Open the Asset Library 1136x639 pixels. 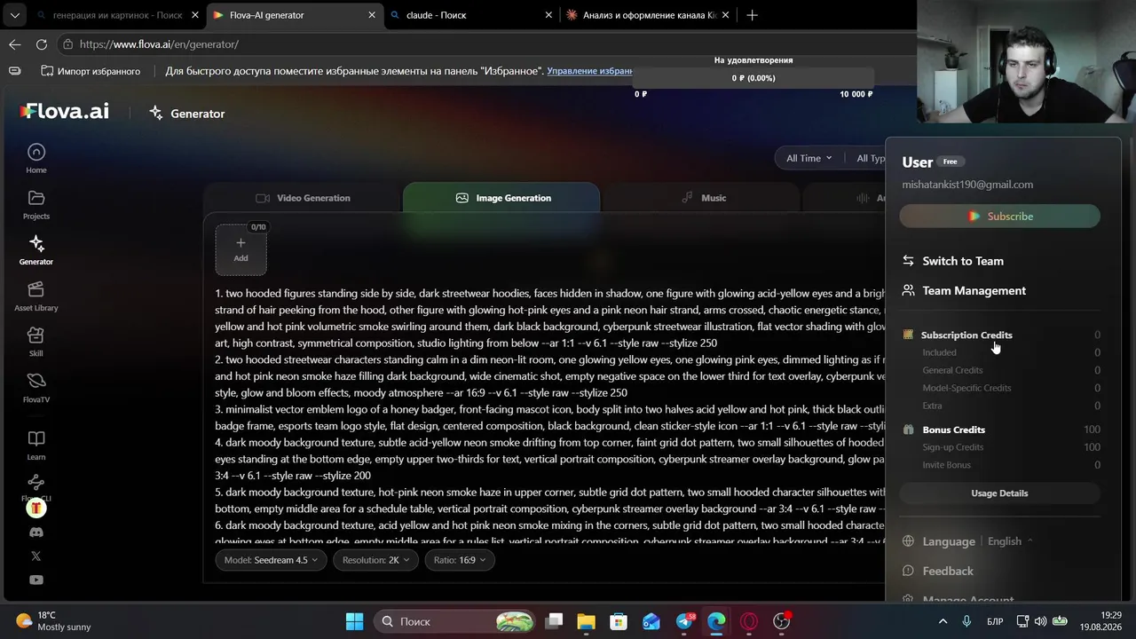pos(35,296)
